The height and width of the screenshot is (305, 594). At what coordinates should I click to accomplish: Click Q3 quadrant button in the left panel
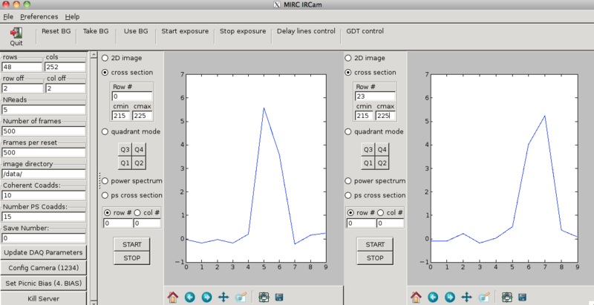coord(125,149)
